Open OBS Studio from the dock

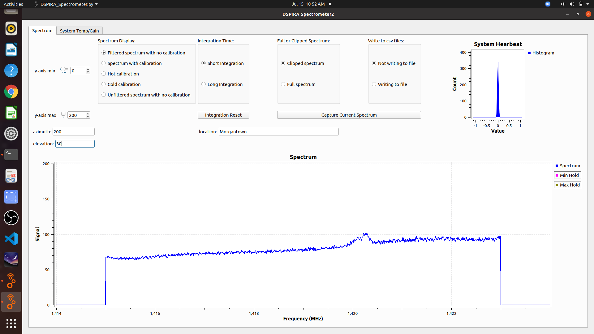tap(11, 218)
